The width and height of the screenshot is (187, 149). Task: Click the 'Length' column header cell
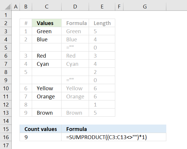pos(102,23)
